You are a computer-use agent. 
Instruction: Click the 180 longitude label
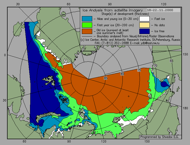coord(185,108)
